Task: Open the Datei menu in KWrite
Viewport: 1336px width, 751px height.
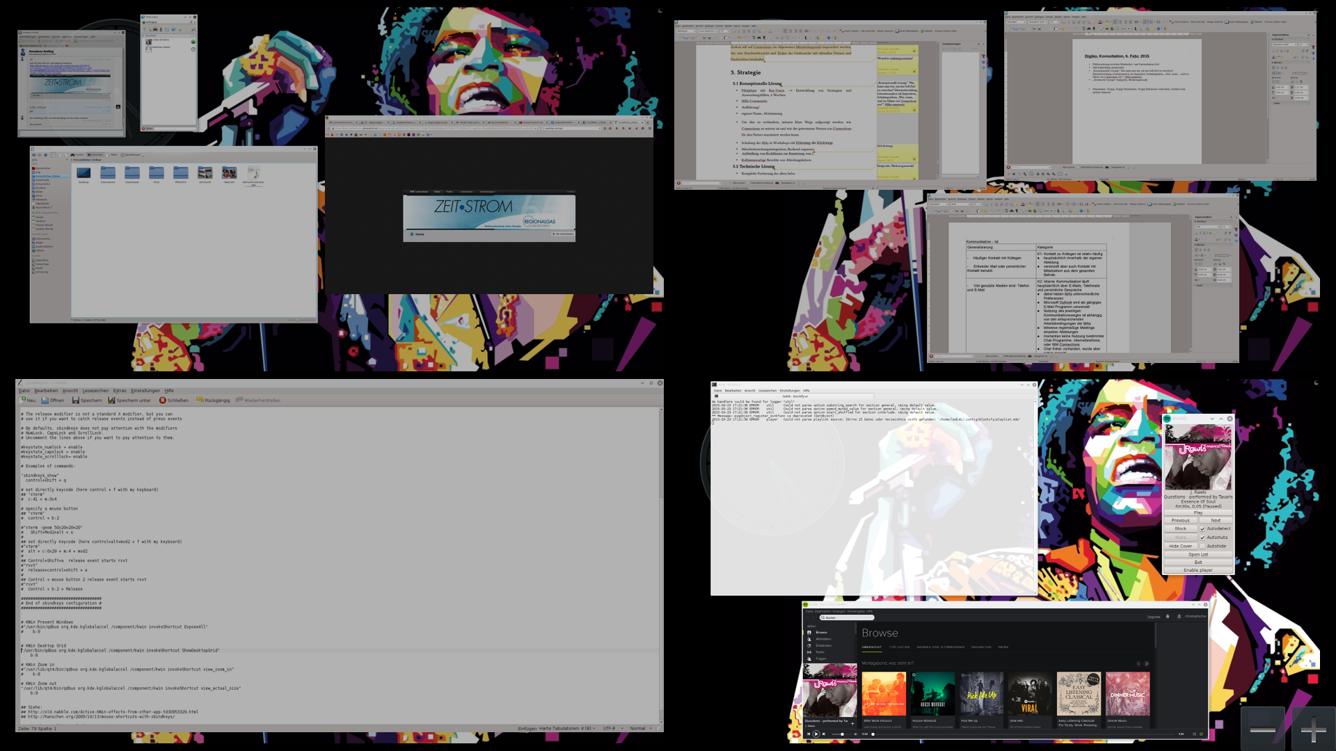Action: (x=24, y=391)
